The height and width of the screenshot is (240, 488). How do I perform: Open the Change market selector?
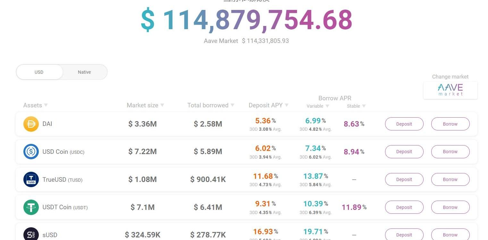pos(450,77)
